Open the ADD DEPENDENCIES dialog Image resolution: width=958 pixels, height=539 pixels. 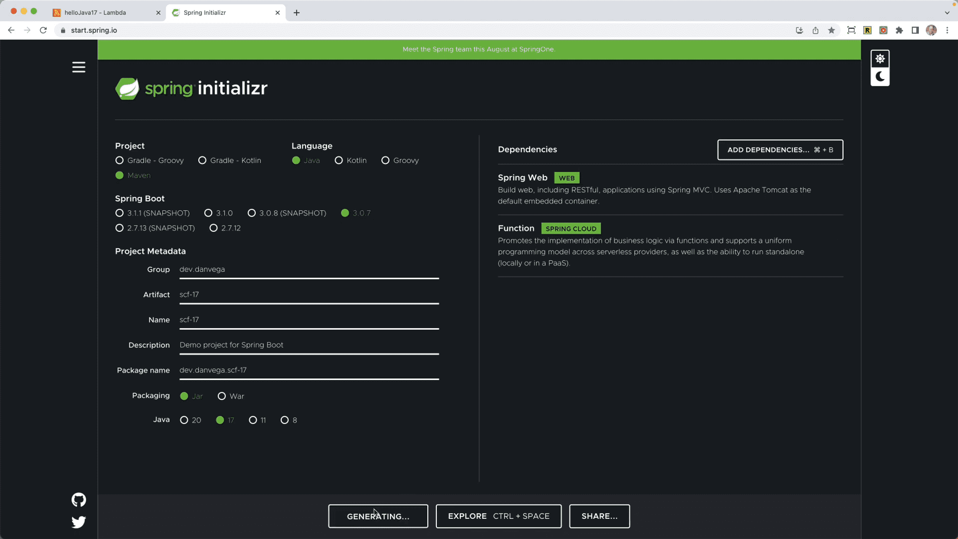pyautogui.click(x=780, y=149)
